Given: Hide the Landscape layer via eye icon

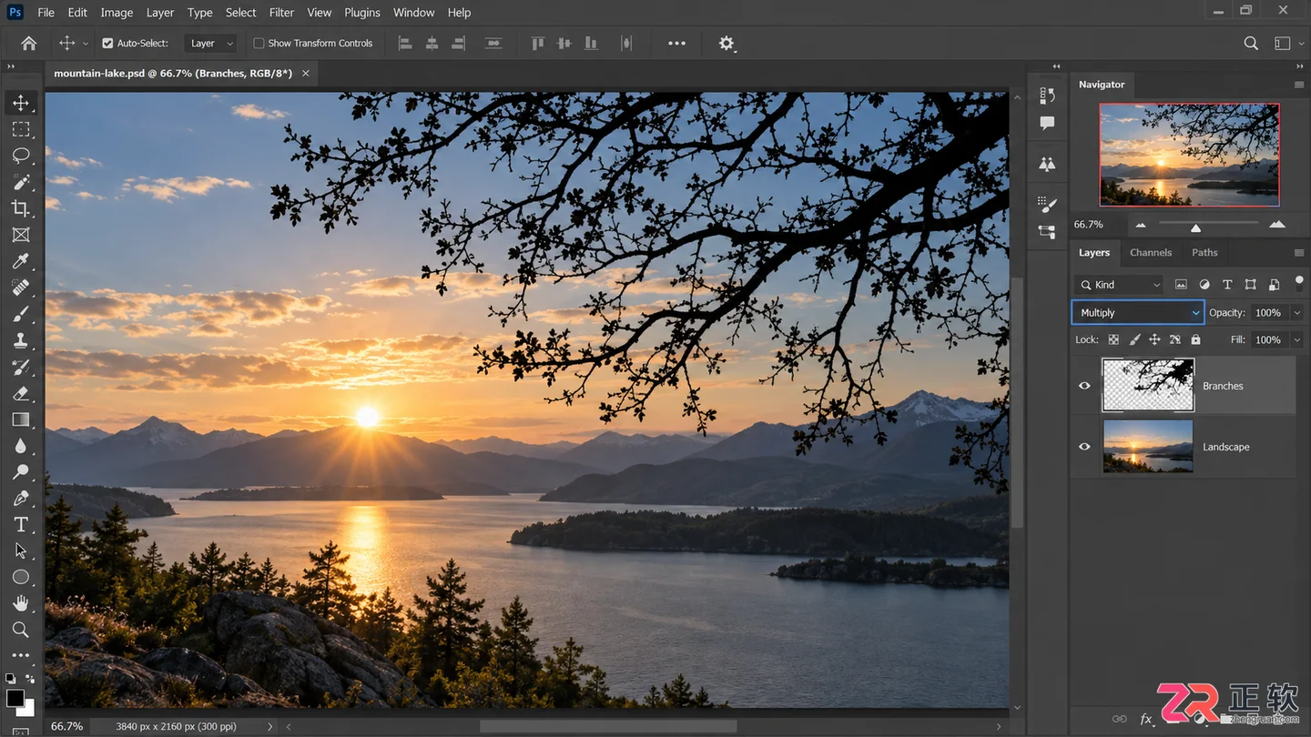Looking at the screenshot, I should coord(1084,447).
